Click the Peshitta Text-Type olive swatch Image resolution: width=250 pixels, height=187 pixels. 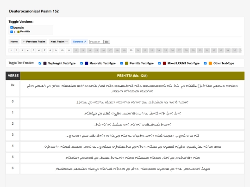(x=126, y=63)
